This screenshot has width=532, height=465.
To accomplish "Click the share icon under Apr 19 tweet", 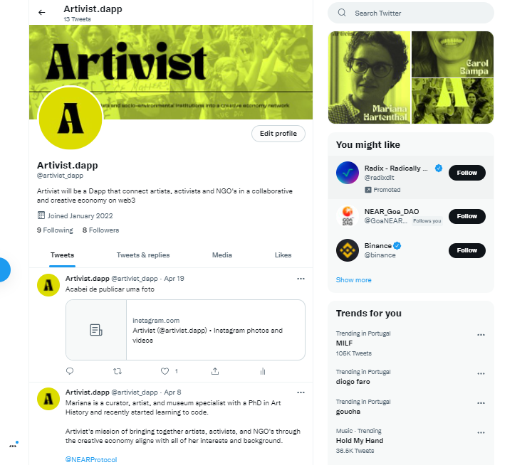I will pos(215,371).
